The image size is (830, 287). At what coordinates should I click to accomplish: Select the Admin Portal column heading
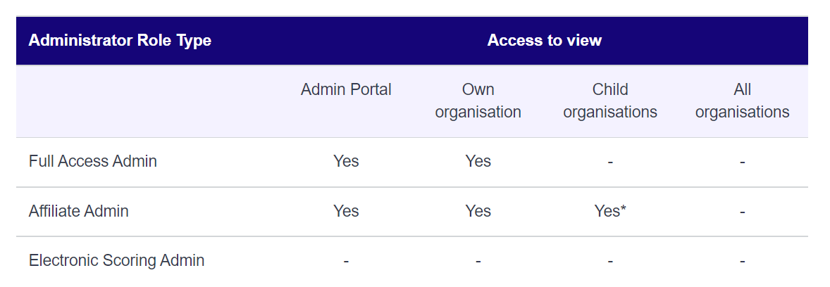[x=346, y=90]
